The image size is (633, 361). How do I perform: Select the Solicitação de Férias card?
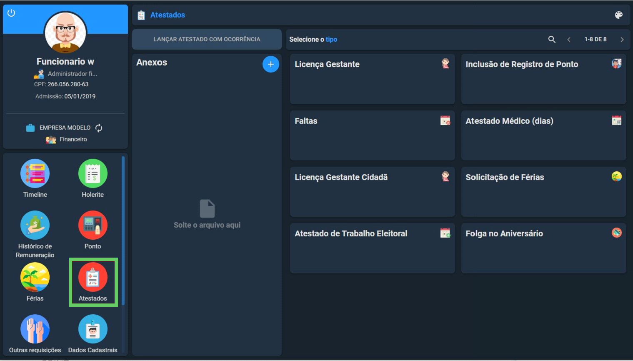(x=543, y=192)
